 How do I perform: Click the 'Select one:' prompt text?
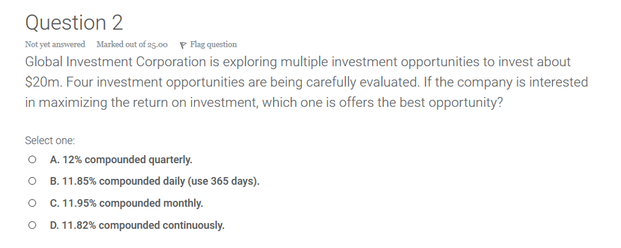(x=50, y=141)
